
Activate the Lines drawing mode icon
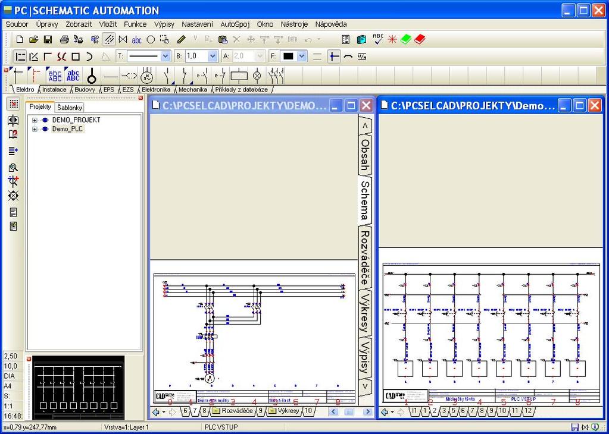click(x=110, y=40)
